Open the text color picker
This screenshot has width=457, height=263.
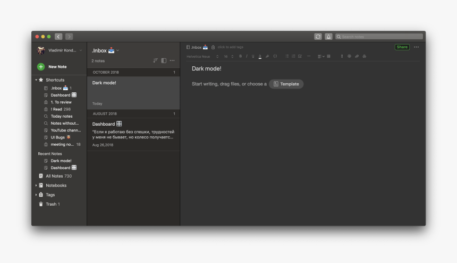(x=260, y=56)
